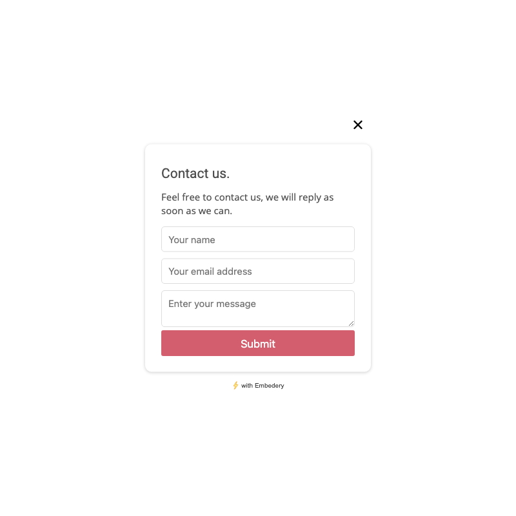The width and height of the screenshot is (516, 516).
Task: Click the Contact us. heading
Action: click(195, 174)
